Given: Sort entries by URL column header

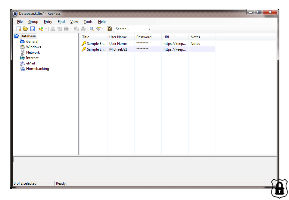Looking at the screenshot, I should (x=175, y=37).
